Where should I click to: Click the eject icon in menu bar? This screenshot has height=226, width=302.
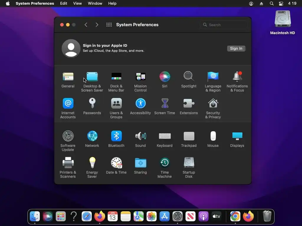click(261, 4)
